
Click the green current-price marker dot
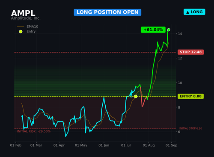click(169, 30)
